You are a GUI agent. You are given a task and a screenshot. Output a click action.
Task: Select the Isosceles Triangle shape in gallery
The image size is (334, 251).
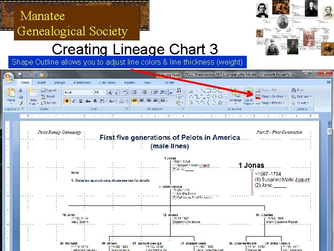[x=191, y=97]
